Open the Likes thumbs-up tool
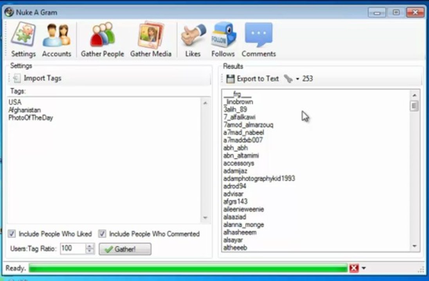This screenshot has width=429, height=281. 193,39
